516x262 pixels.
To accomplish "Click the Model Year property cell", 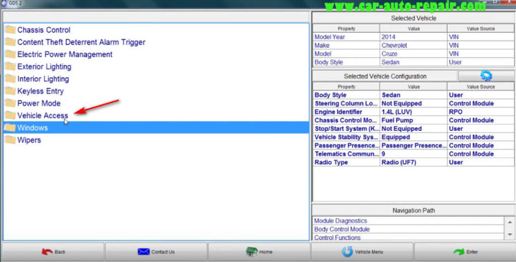I will coord(346,37).
